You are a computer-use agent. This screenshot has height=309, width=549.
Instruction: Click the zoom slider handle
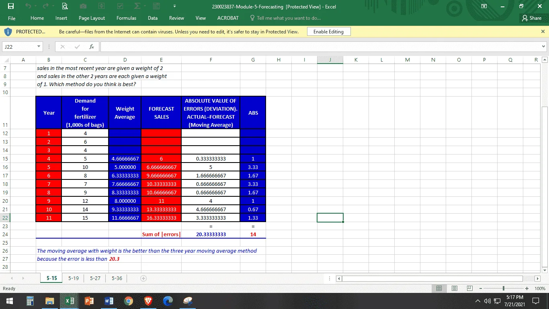(504, 288)
